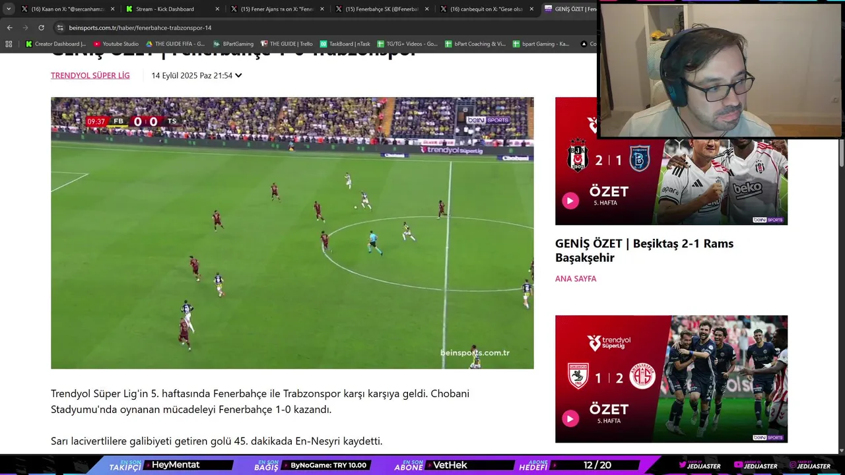Open the tab search dropdown arrow

click(9, 9)
